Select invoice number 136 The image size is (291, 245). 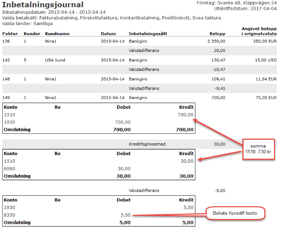click(6, 41)
